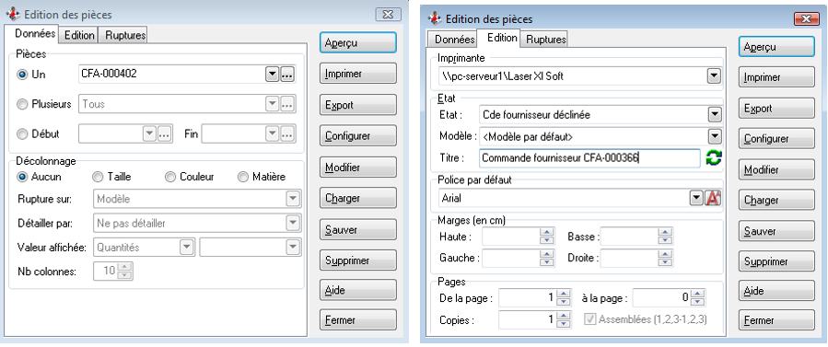Click Fermer button in left window
Image resolution: width=828 pixels, height=347 pixels.
[357, 320]
